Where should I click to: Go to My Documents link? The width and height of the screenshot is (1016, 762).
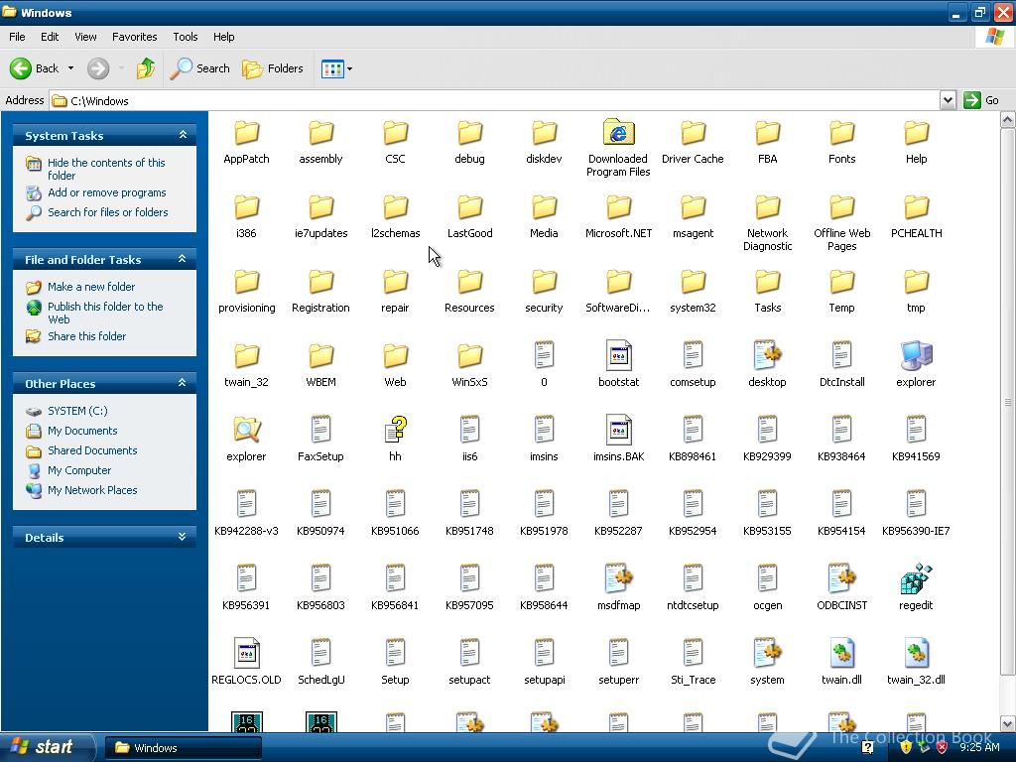(82, 431)
